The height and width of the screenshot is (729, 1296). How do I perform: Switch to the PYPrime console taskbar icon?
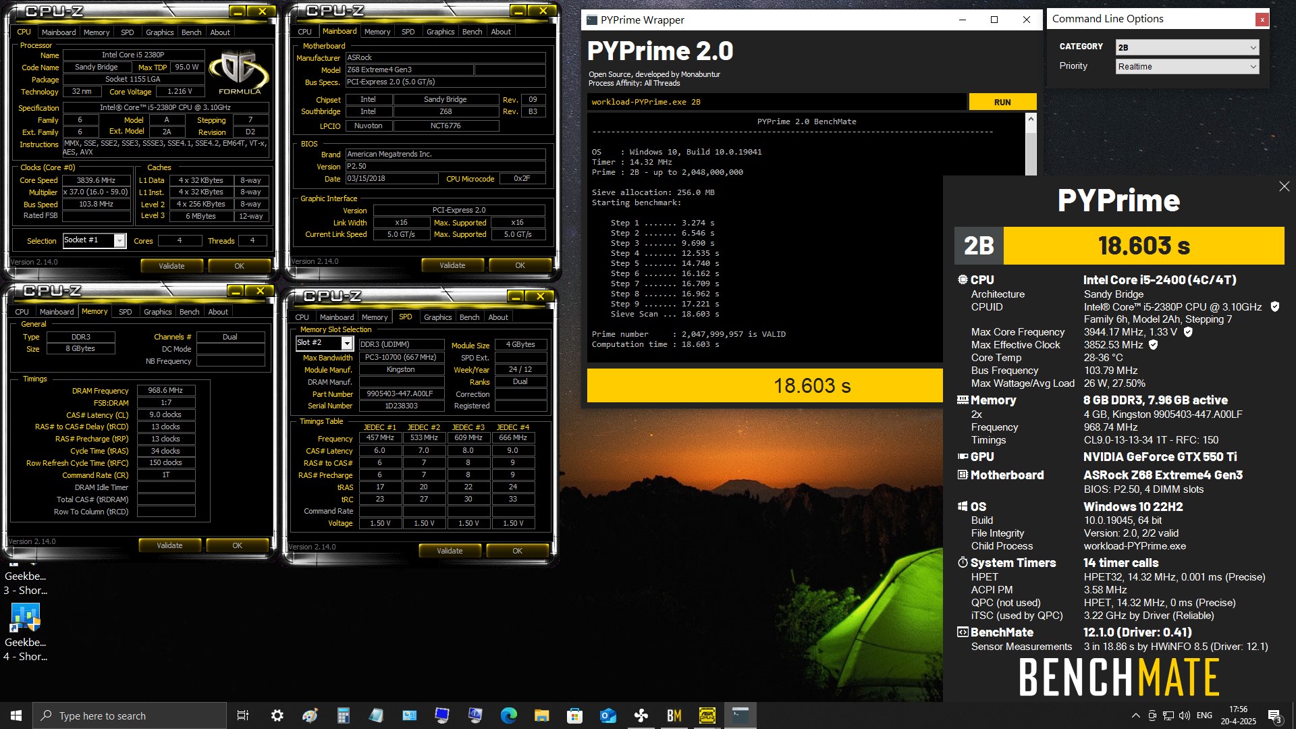coord(740,715)
